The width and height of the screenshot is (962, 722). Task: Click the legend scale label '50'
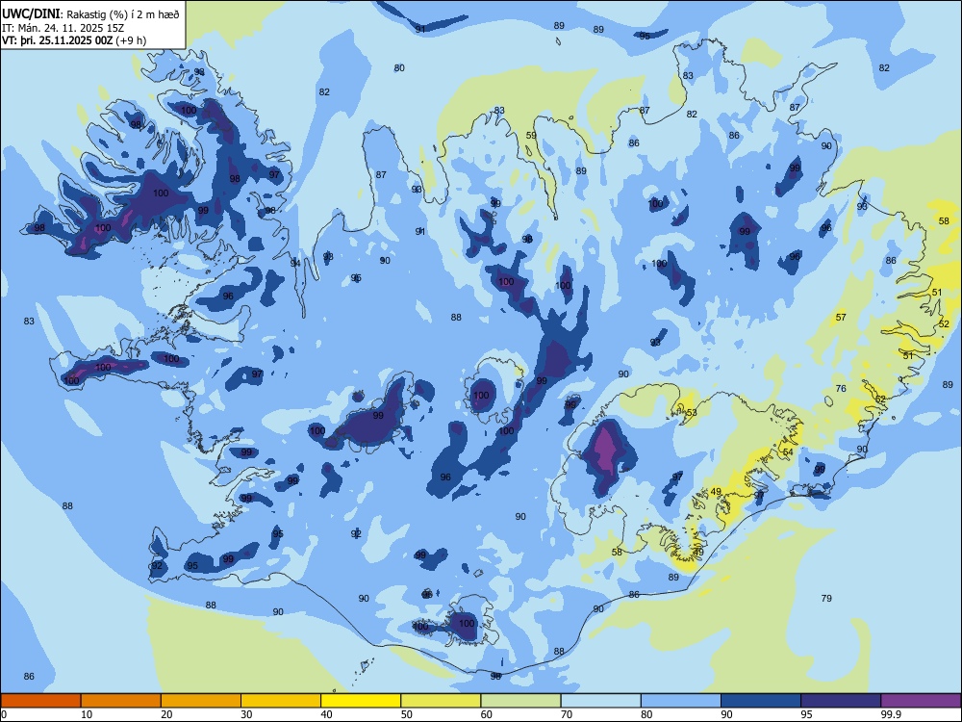click(x=407, y=714)
